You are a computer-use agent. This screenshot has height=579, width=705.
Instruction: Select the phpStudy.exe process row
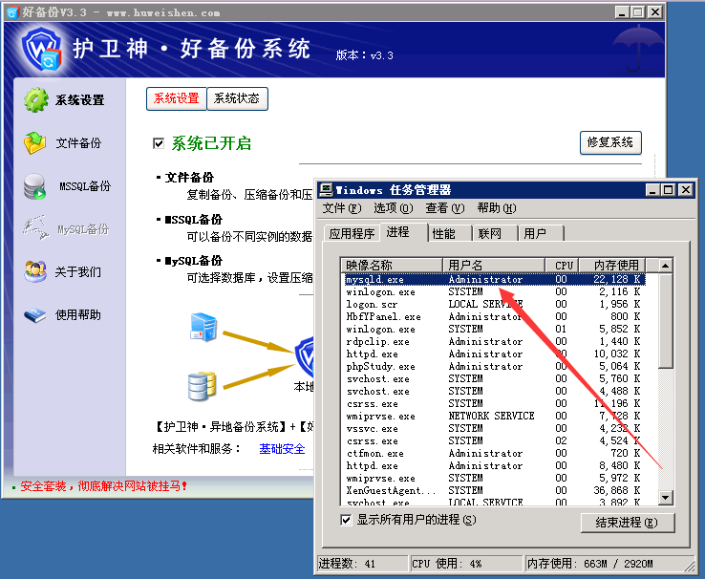coord(494,366)
